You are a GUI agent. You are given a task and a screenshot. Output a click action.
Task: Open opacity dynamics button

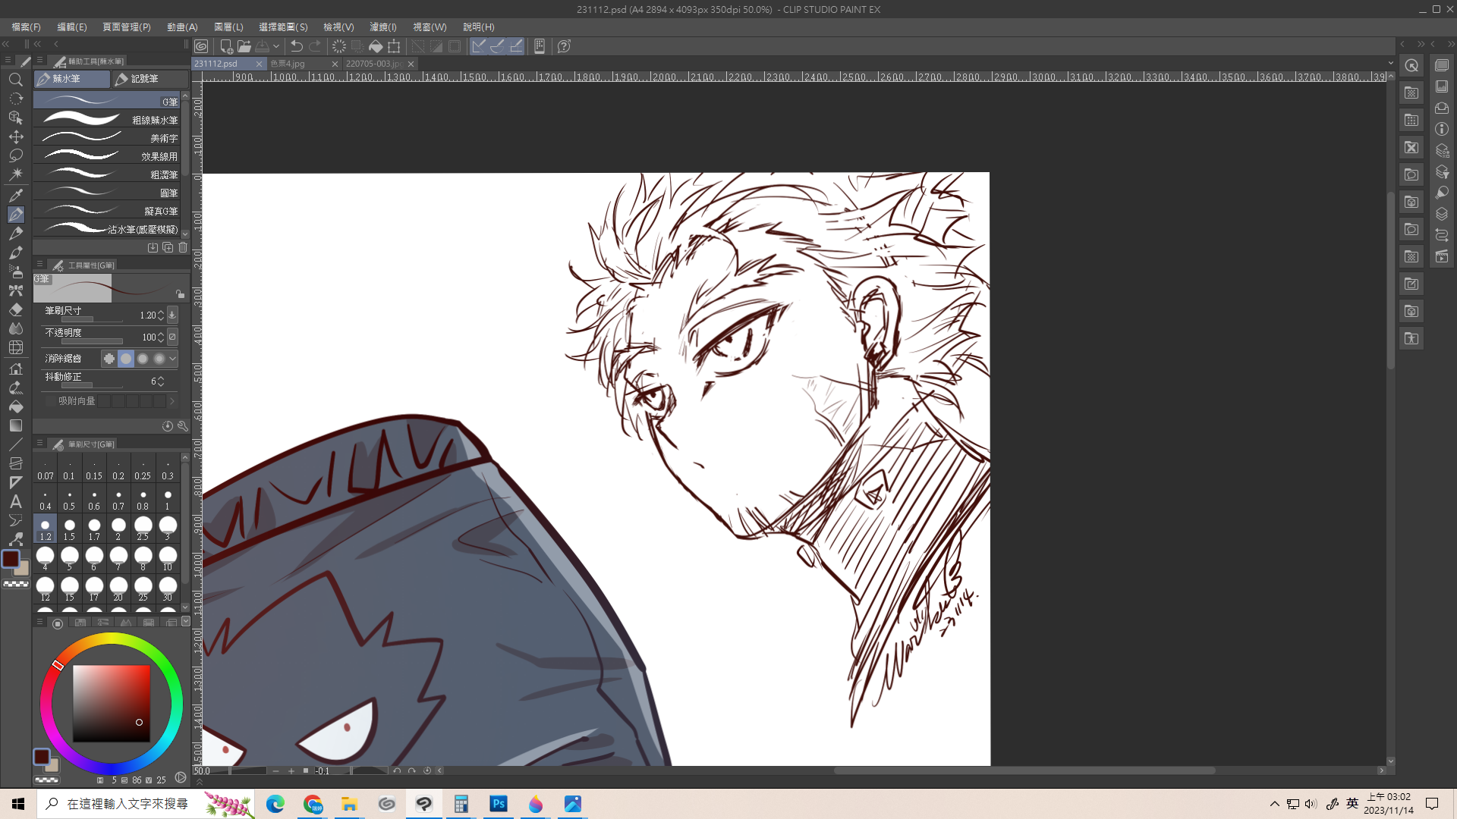(172, 337)
